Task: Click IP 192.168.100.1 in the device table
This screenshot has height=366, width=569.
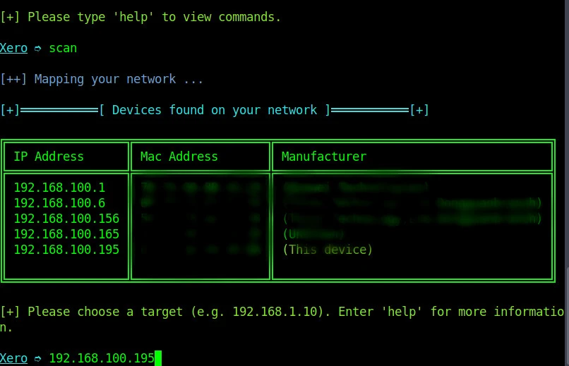Action: tap(59, 188)
